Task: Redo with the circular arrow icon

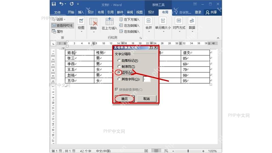Action: [72, 4]
